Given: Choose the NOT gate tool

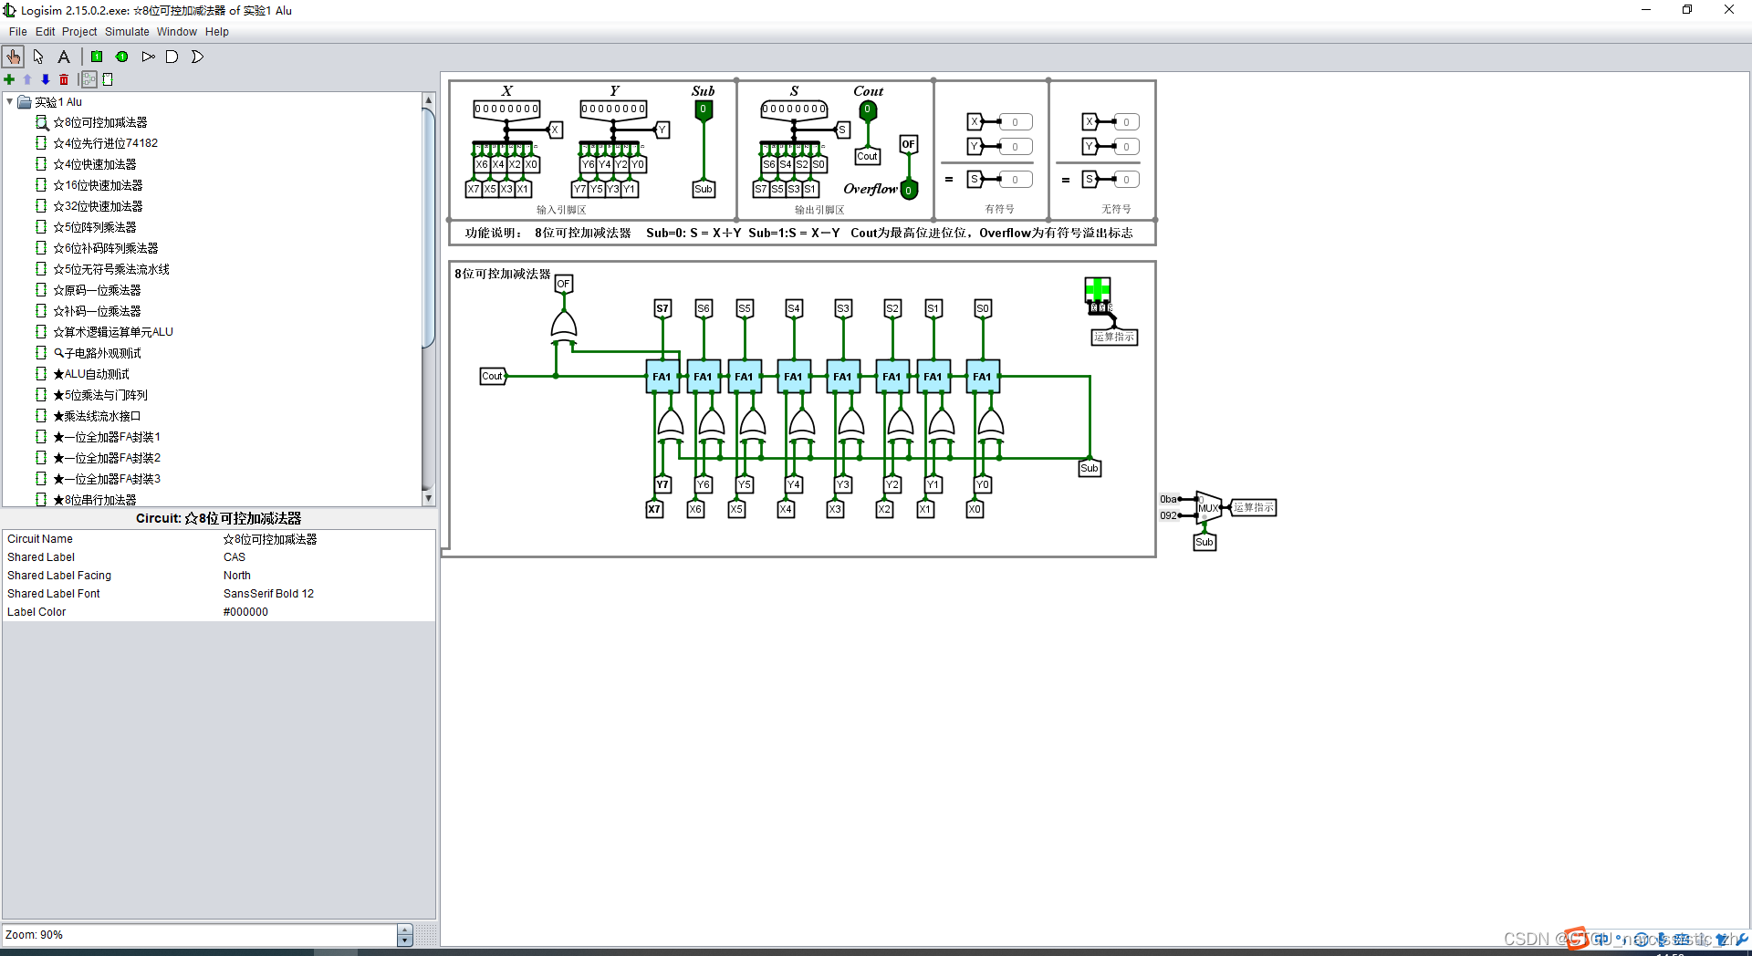Looking at the screenshot, I should pos(148,57).
